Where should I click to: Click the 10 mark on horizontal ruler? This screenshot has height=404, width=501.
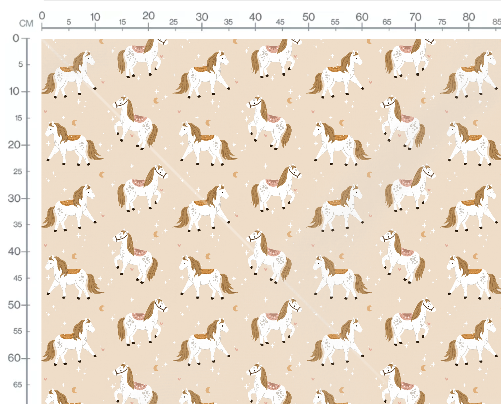coord(95,17)
